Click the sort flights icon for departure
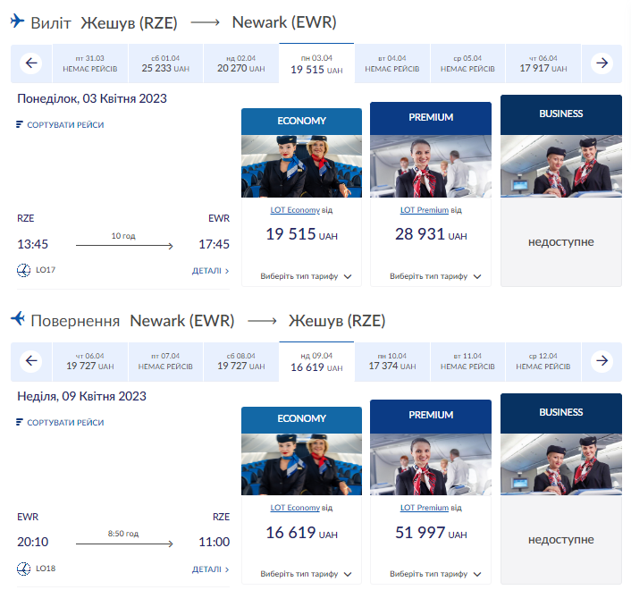 point(20,125)
